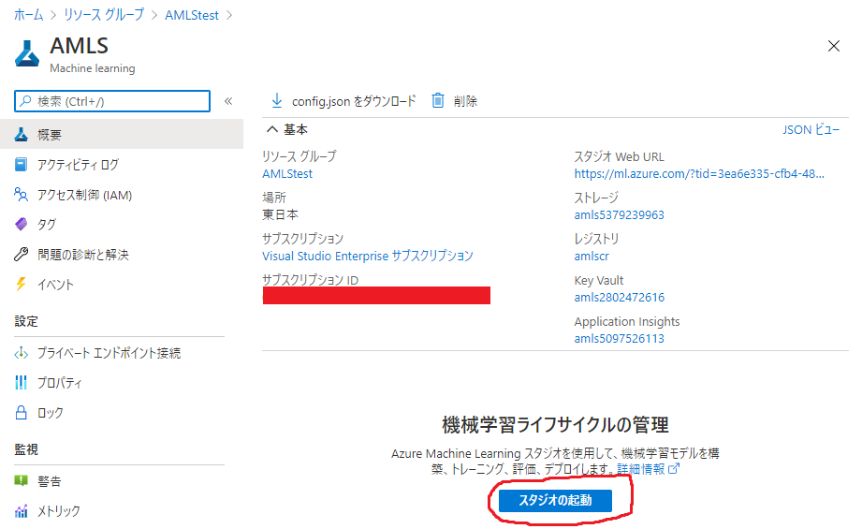
Task: Open the AMLStest resource group link
Action: pyautogui.click(x=287, y=174)
